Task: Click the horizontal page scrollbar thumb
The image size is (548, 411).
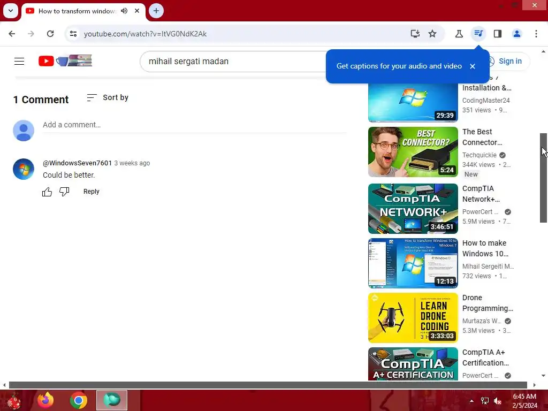Action: (268, 385)
